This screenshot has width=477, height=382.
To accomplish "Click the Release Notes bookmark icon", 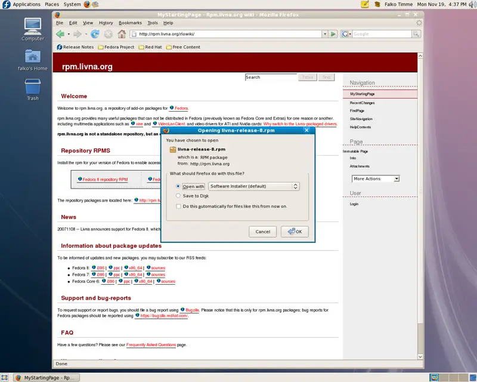I will [x=60, y=47].
